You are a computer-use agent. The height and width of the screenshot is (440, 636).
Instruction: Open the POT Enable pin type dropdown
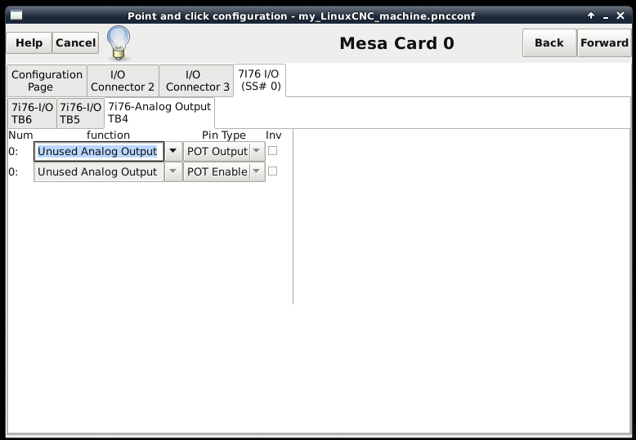[224, 171]
